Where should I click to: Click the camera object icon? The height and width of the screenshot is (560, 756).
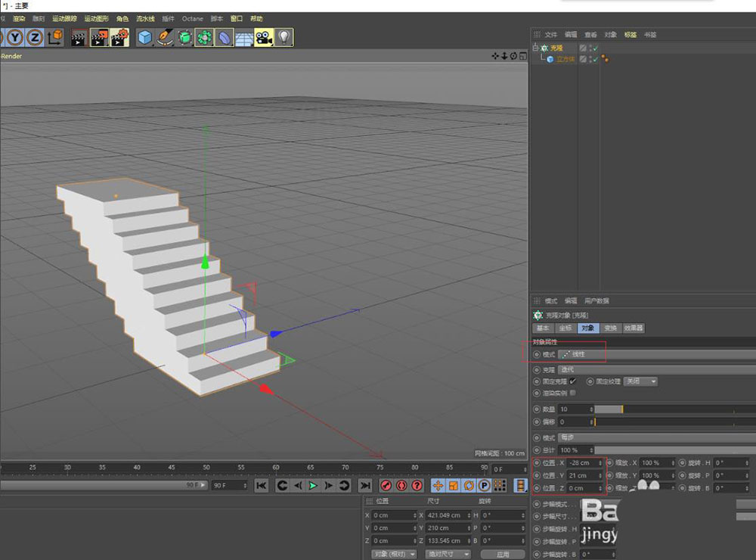(x=264, y=37)
